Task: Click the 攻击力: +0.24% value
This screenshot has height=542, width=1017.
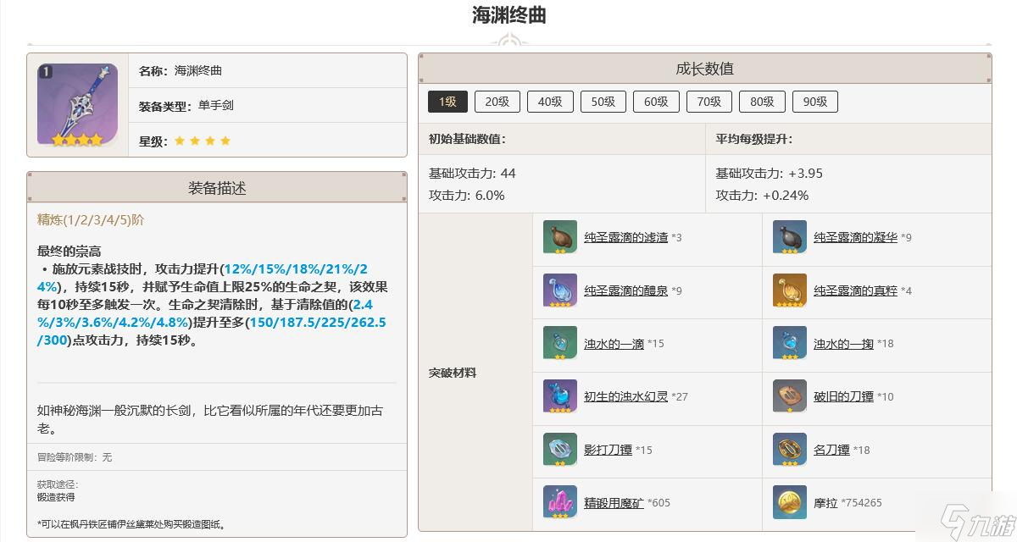Action: tap(762, 195)
